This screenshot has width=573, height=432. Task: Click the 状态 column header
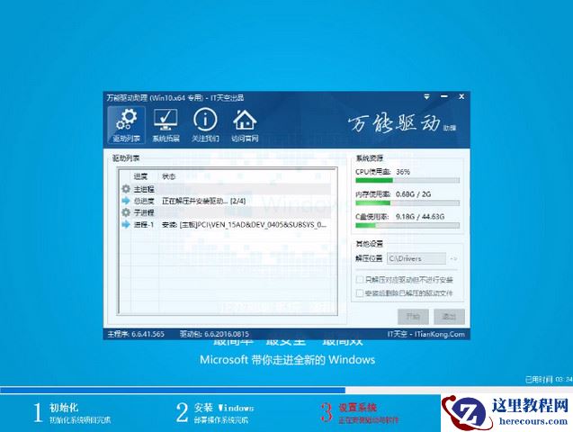coord(169,176)
